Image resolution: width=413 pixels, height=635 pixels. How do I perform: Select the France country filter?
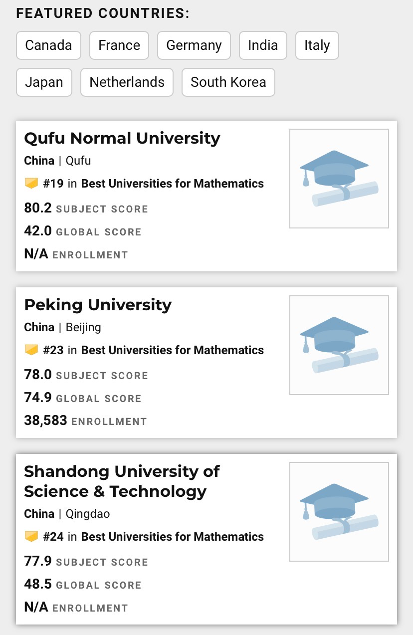click(x=119, y=45)
